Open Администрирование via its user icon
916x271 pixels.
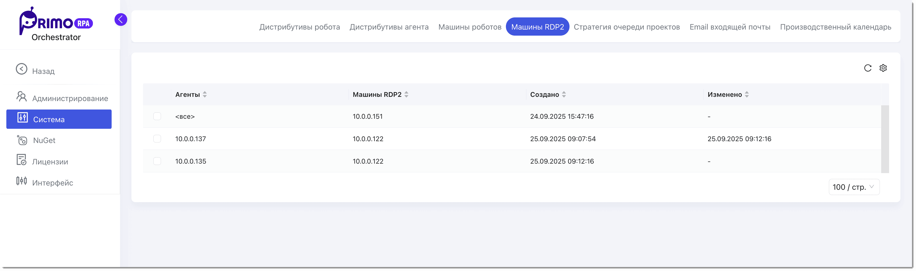(21, 97)
